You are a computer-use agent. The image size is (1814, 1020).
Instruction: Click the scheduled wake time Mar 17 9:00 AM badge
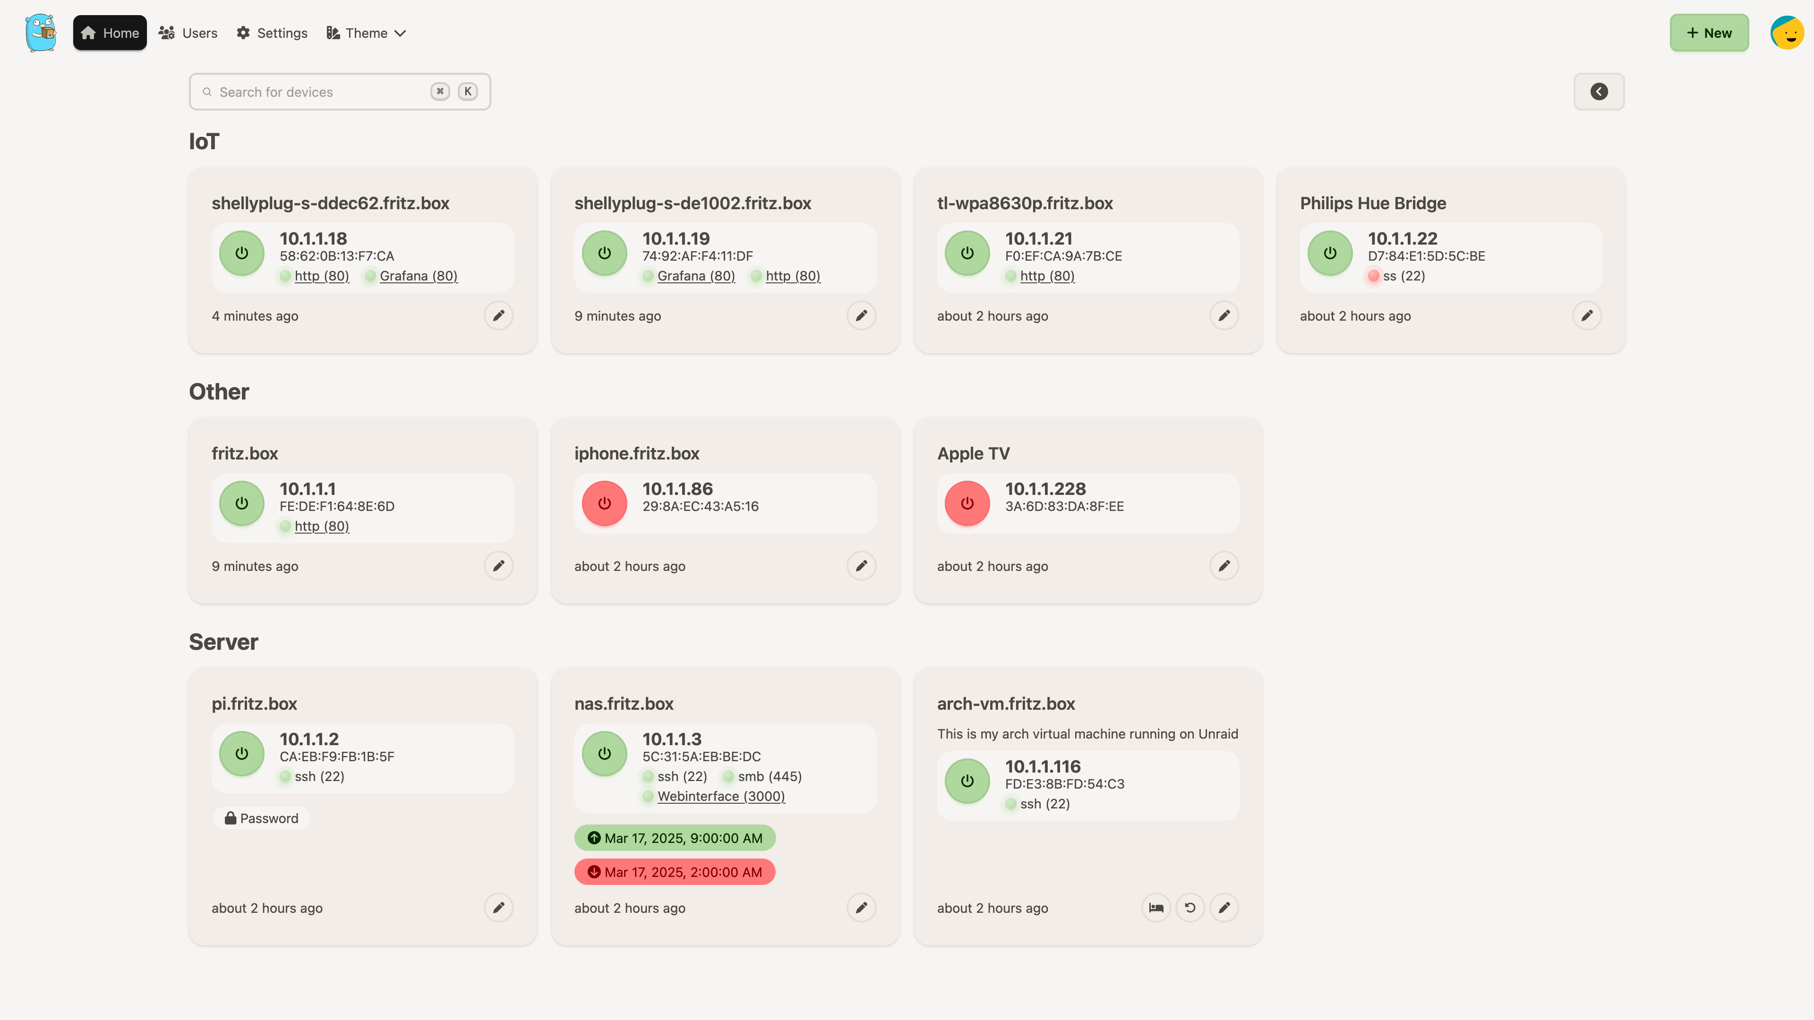[x=675, y=838]
